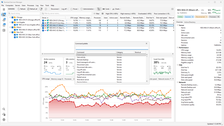Click the Refresh all toolbar button
Viewport: 224px width, 126px height.
(x=32, y=9)
